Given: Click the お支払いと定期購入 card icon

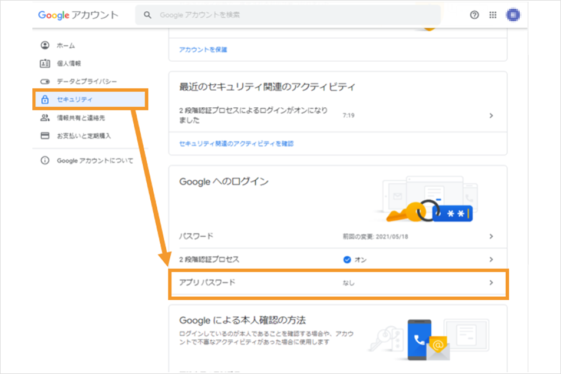Looking at the screenshot, I should [x=45, y=136].
